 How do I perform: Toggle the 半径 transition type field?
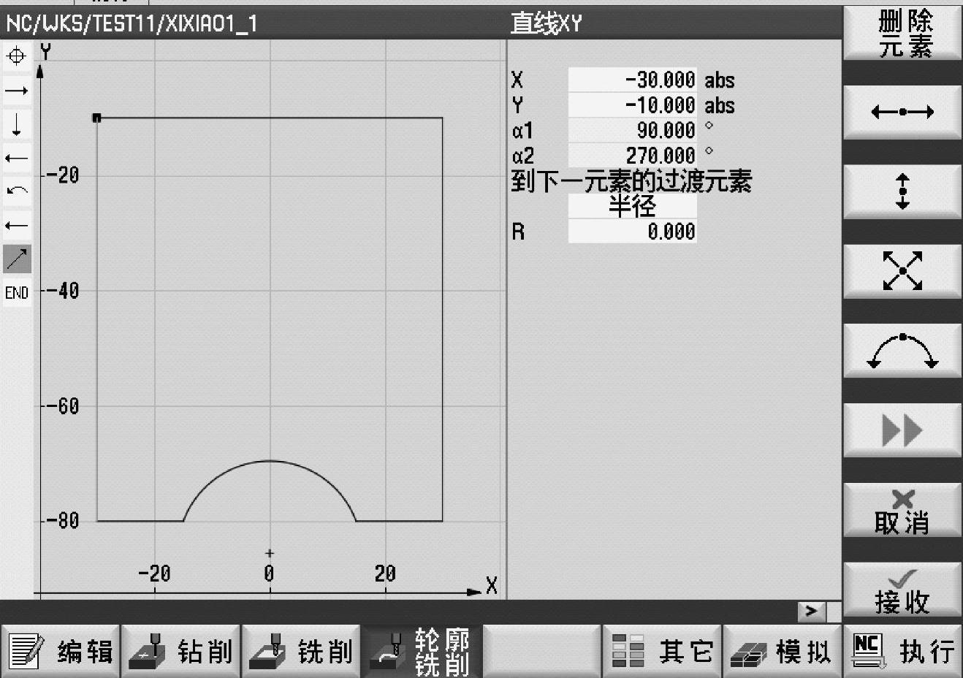632,207
